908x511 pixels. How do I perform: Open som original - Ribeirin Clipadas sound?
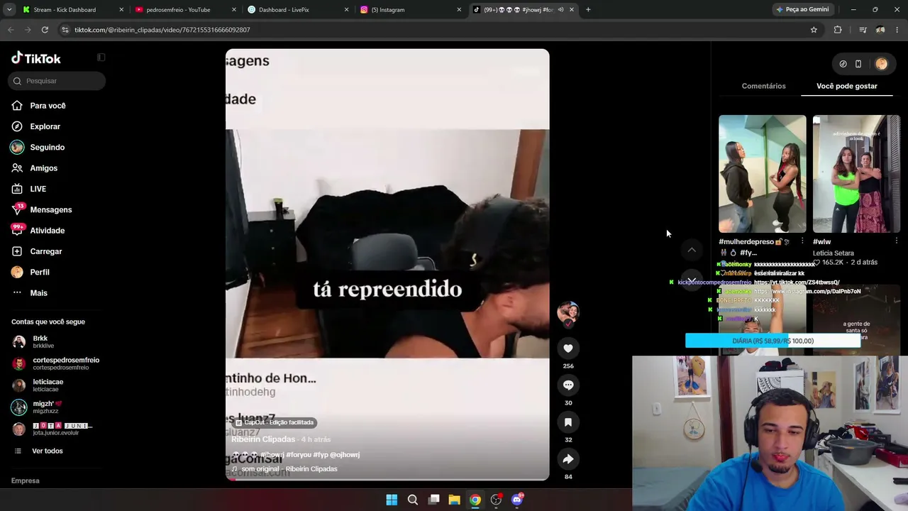click(x=289, y=469)
